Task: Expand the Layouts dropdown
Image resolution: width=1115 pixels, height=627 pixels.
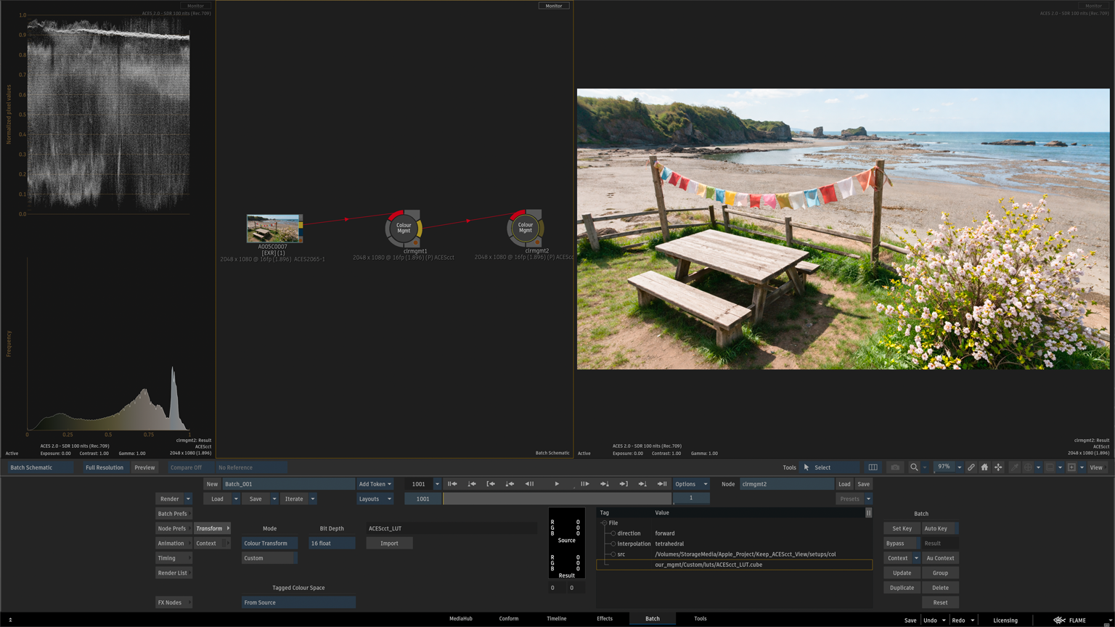Action: point(375,499)
